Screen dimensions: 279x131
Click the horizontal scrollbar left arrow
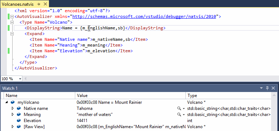(25, 79)
